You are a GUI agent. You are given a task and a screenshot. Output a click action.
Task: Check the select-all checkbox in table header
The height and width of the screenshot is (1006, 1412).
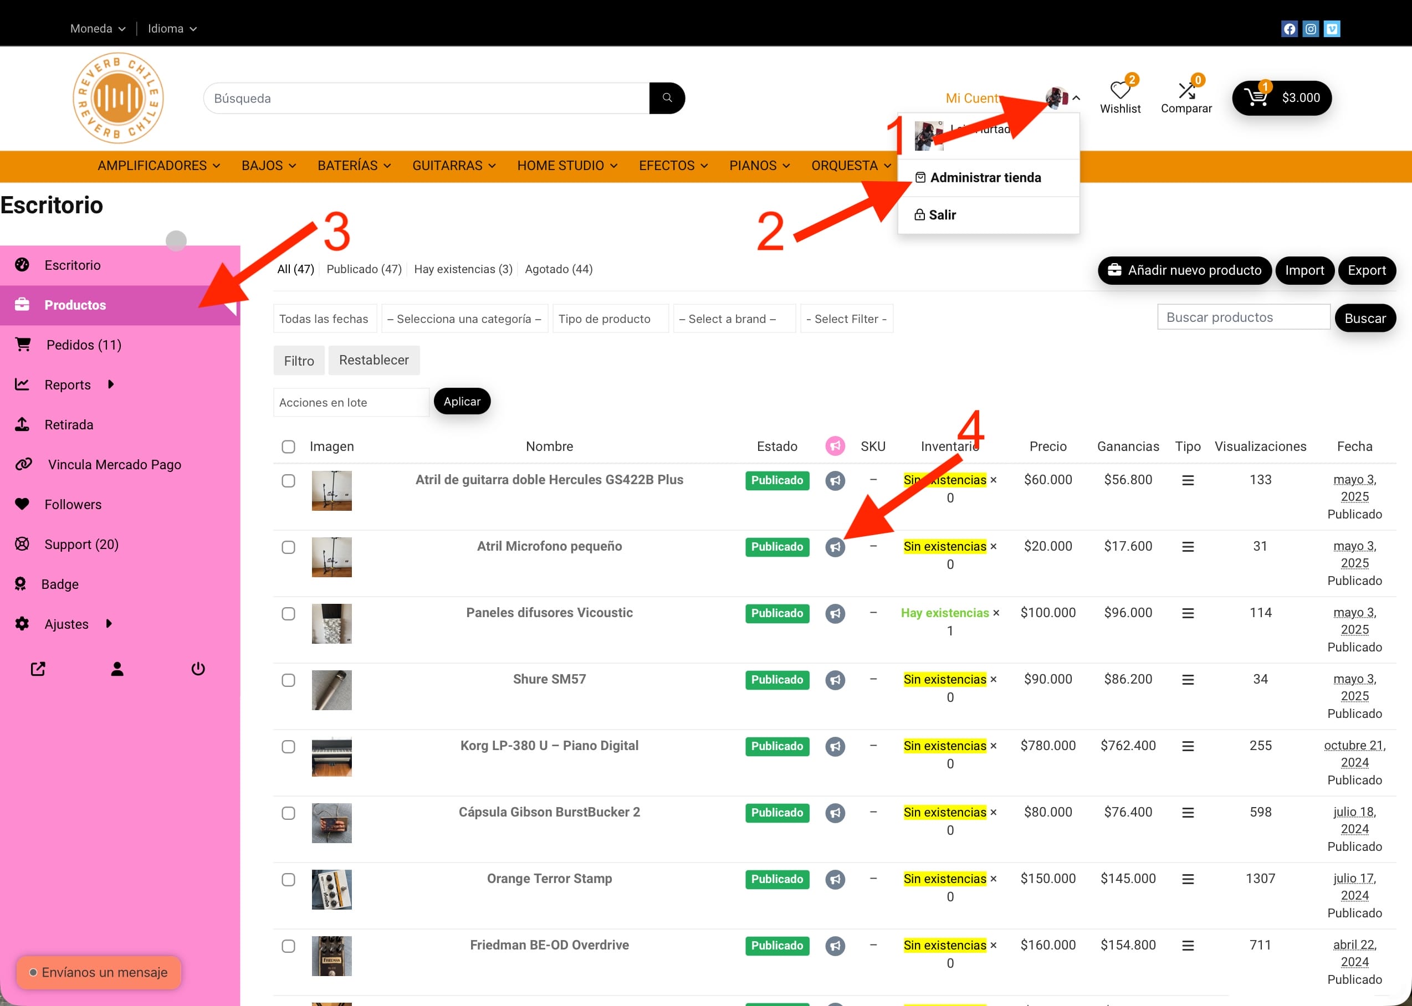288,446
